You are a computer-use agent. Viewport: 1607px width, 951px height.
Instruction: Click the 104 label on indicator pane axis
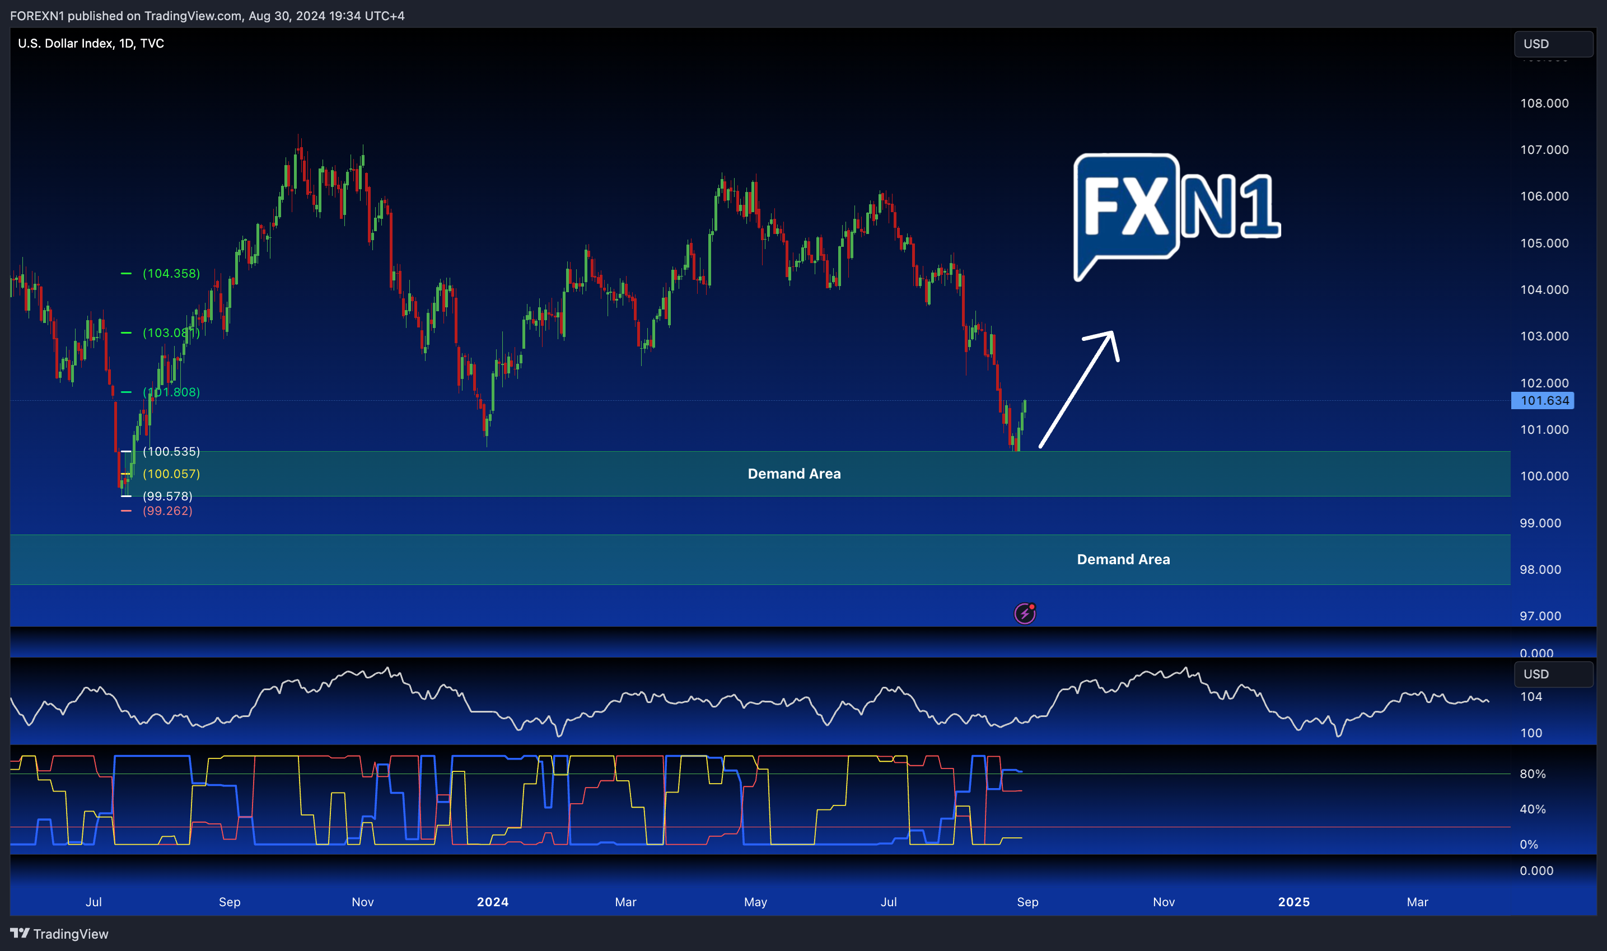tap(1531, 696)
